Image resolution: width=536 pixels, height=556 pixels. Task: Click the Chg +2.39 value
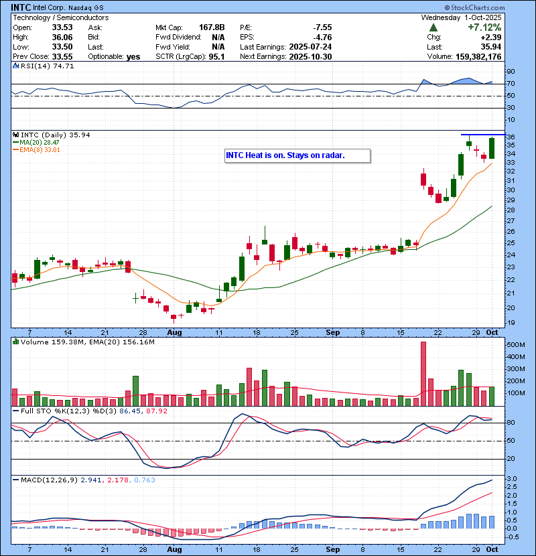[x=491, y=38]
